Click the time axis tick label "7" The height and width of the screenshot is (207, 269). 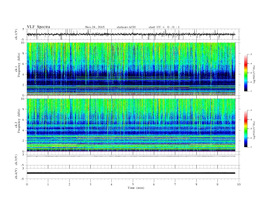tap(175, 184)
